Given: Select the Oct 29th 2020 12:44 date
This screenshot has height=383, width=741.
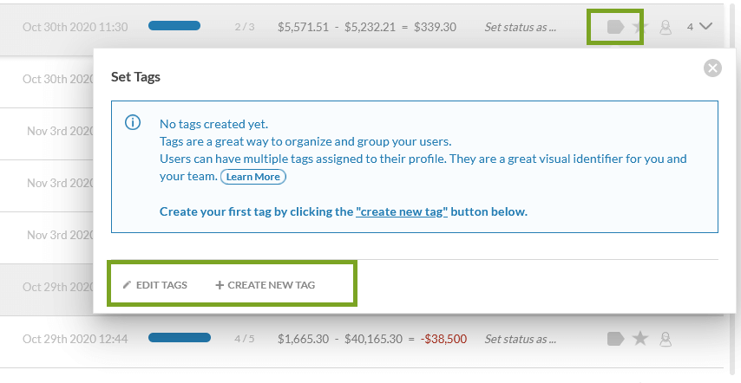Looking at the screenshot, I should pos(75,339).
